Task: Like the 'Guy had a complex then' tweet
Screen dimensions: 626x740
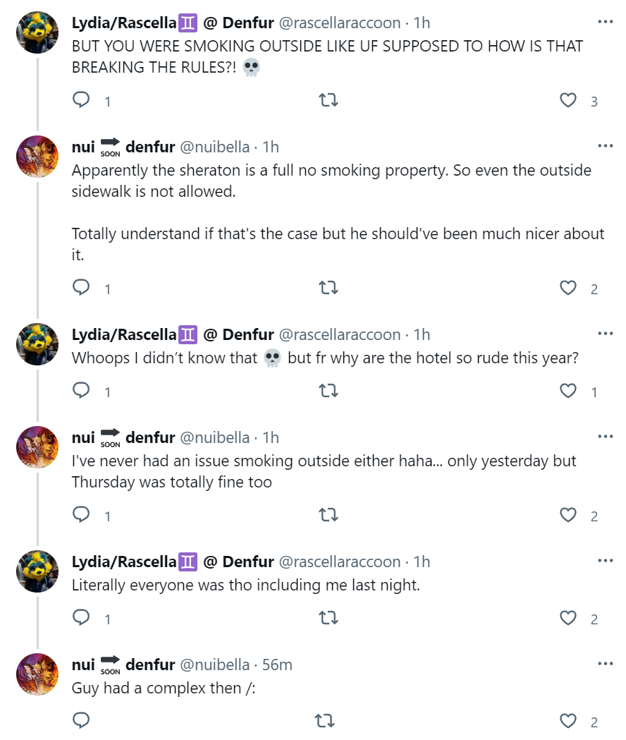Action: pyautogui.click(x=568, y=721)
